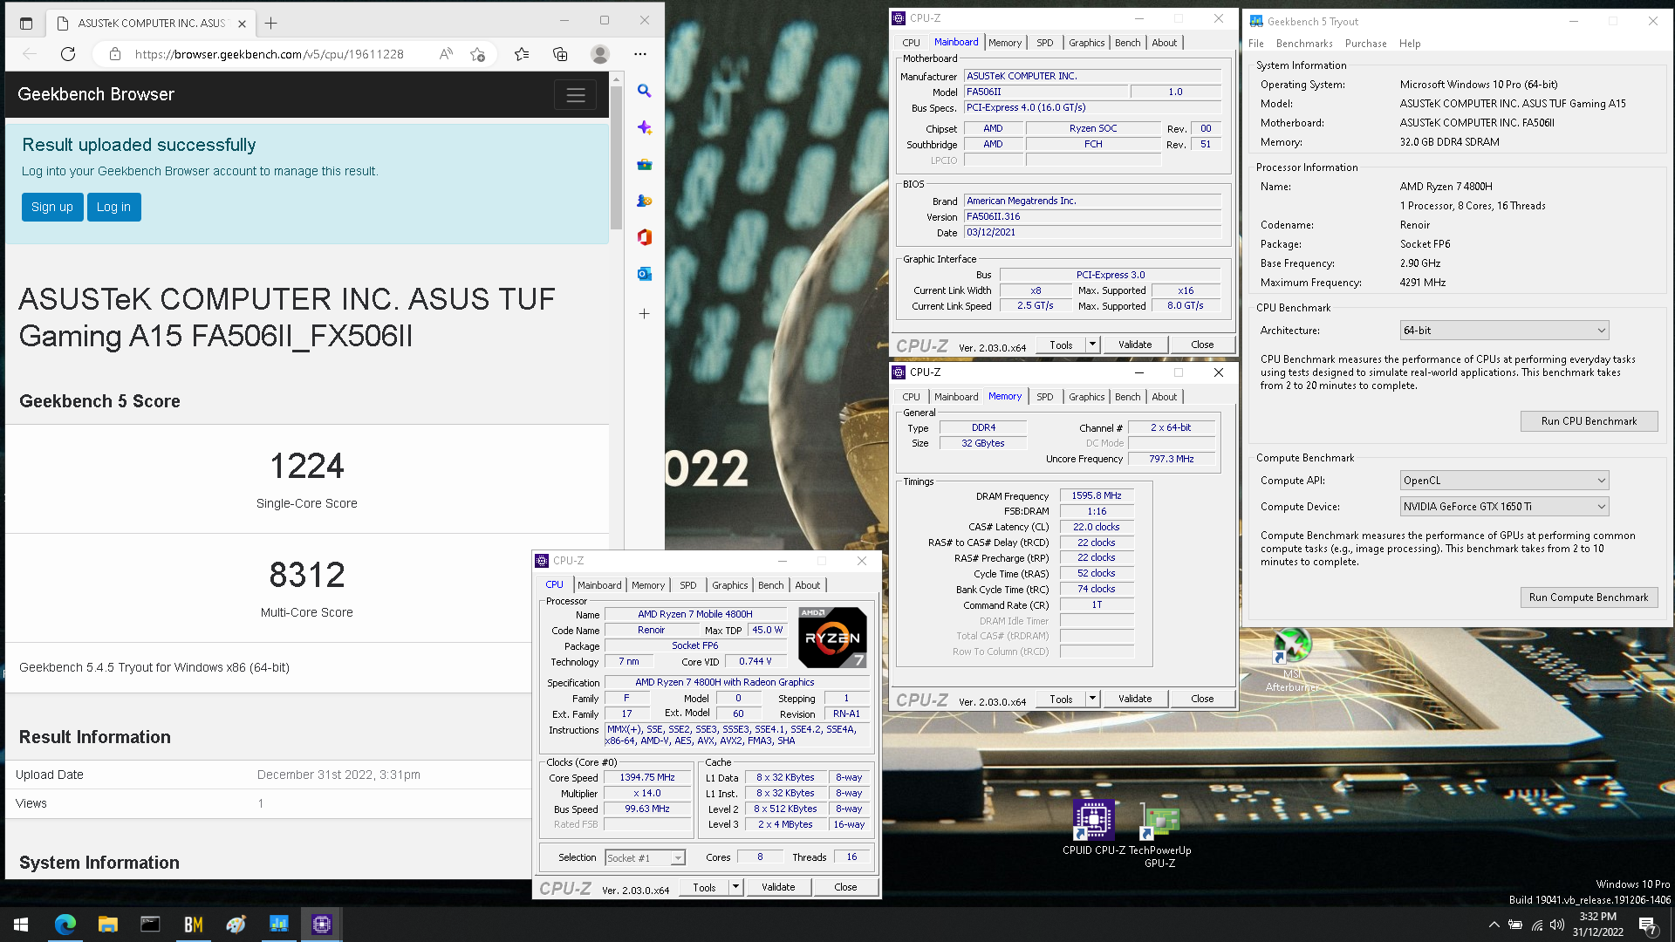Click Tools button in CPU-Z Mainboard window

coord(1061,345)
